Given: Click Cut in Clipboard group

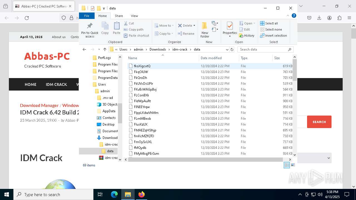Looking at the screenshot, I should [129, 23].
